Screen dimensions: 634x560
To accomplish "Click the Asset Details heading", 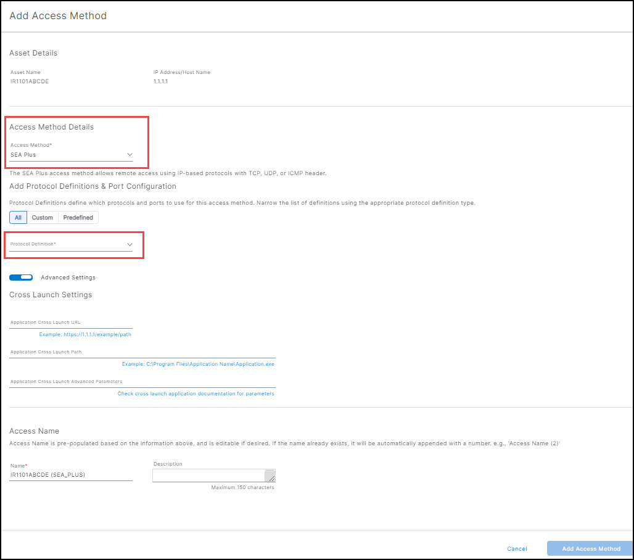I will (33, 53).
